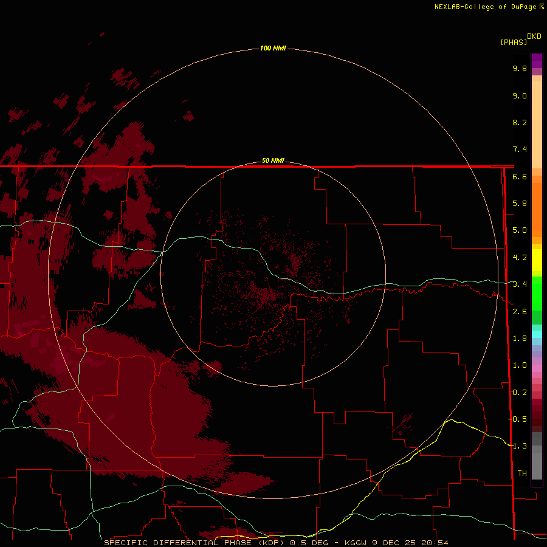Select the 9.8 value on the color scale
The width and height of the screenshot is (547, 547).
point(520,68)
